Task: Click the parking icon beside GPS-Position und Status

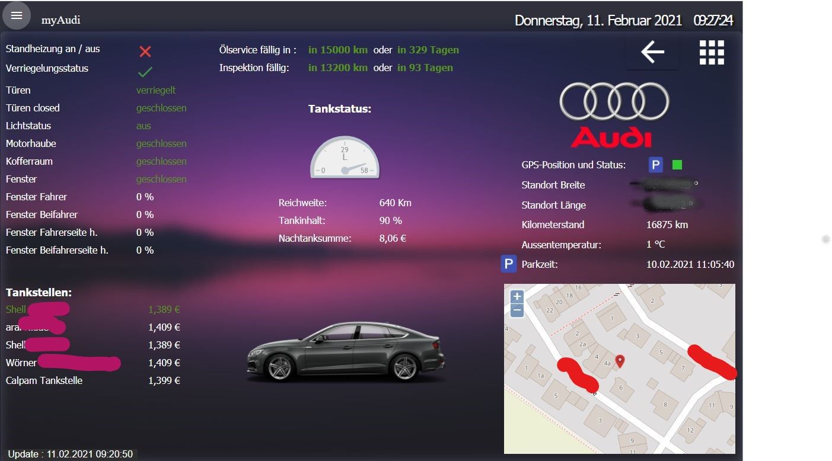Action: (x=655, y=165)
